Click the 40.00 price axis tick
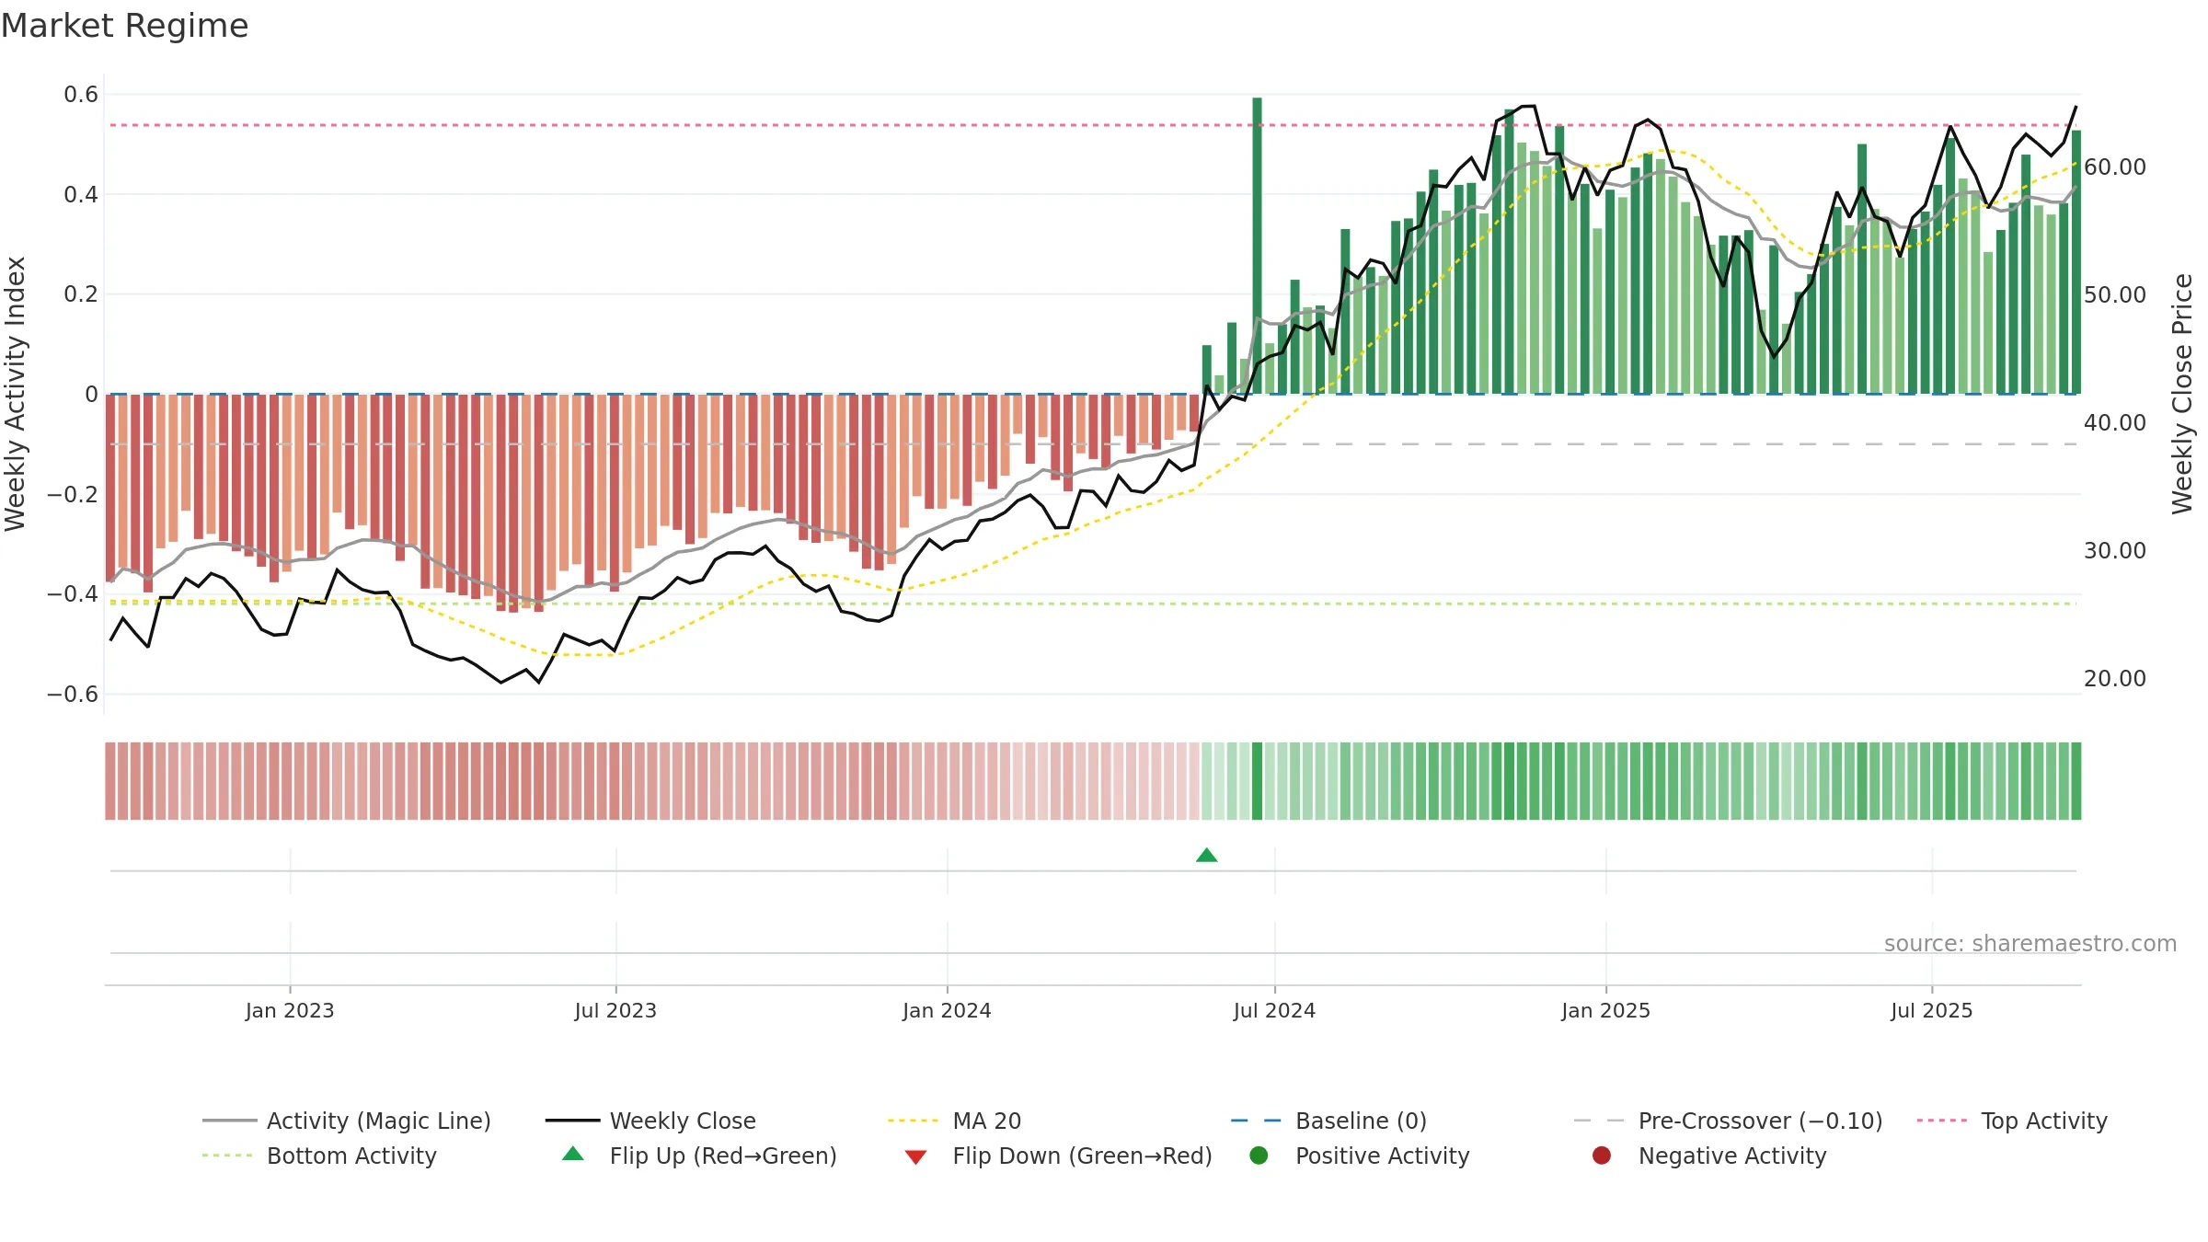 2115,423
